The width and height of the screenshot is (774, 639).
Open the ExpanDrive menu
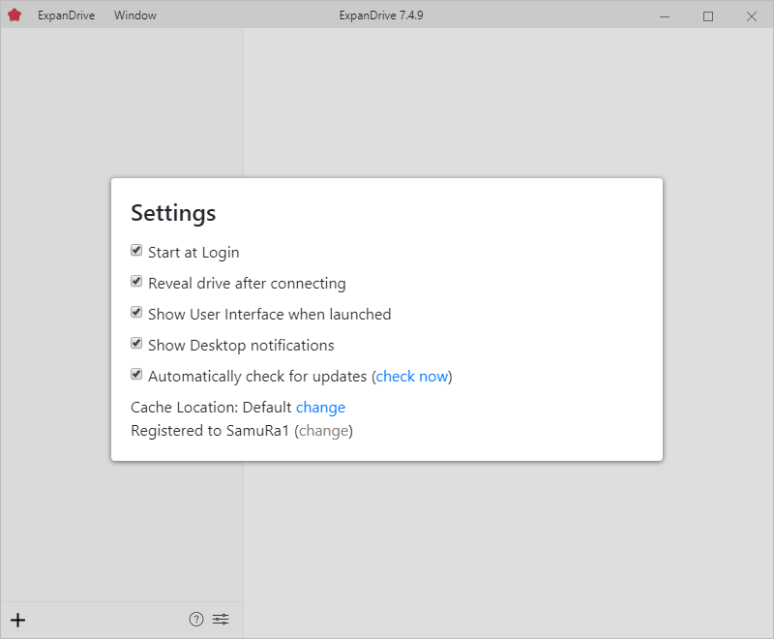point(66,15)
